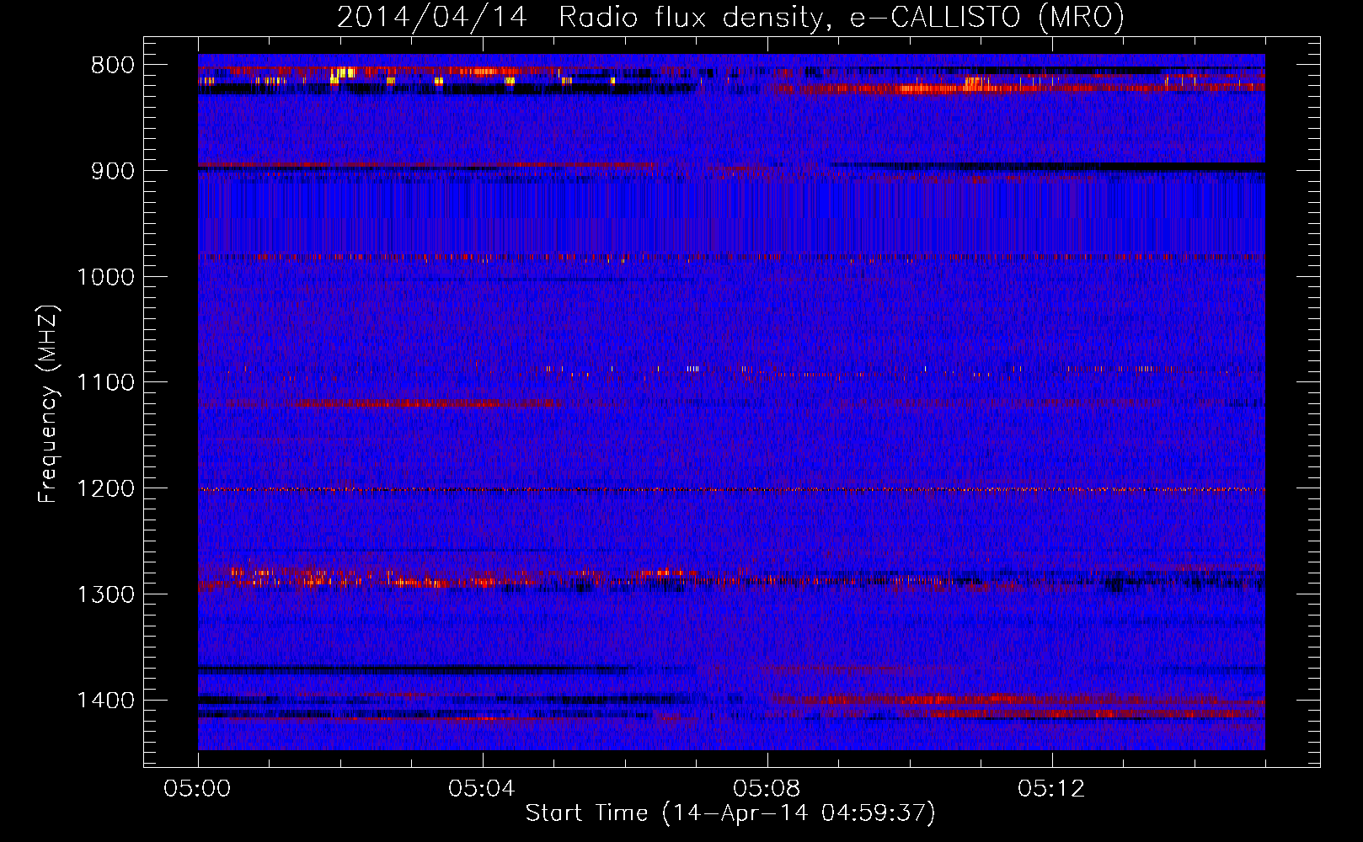Select the '05:04' time tick label
The width and height of the screenshot is (1363, 842).
[x=483, y=789]
